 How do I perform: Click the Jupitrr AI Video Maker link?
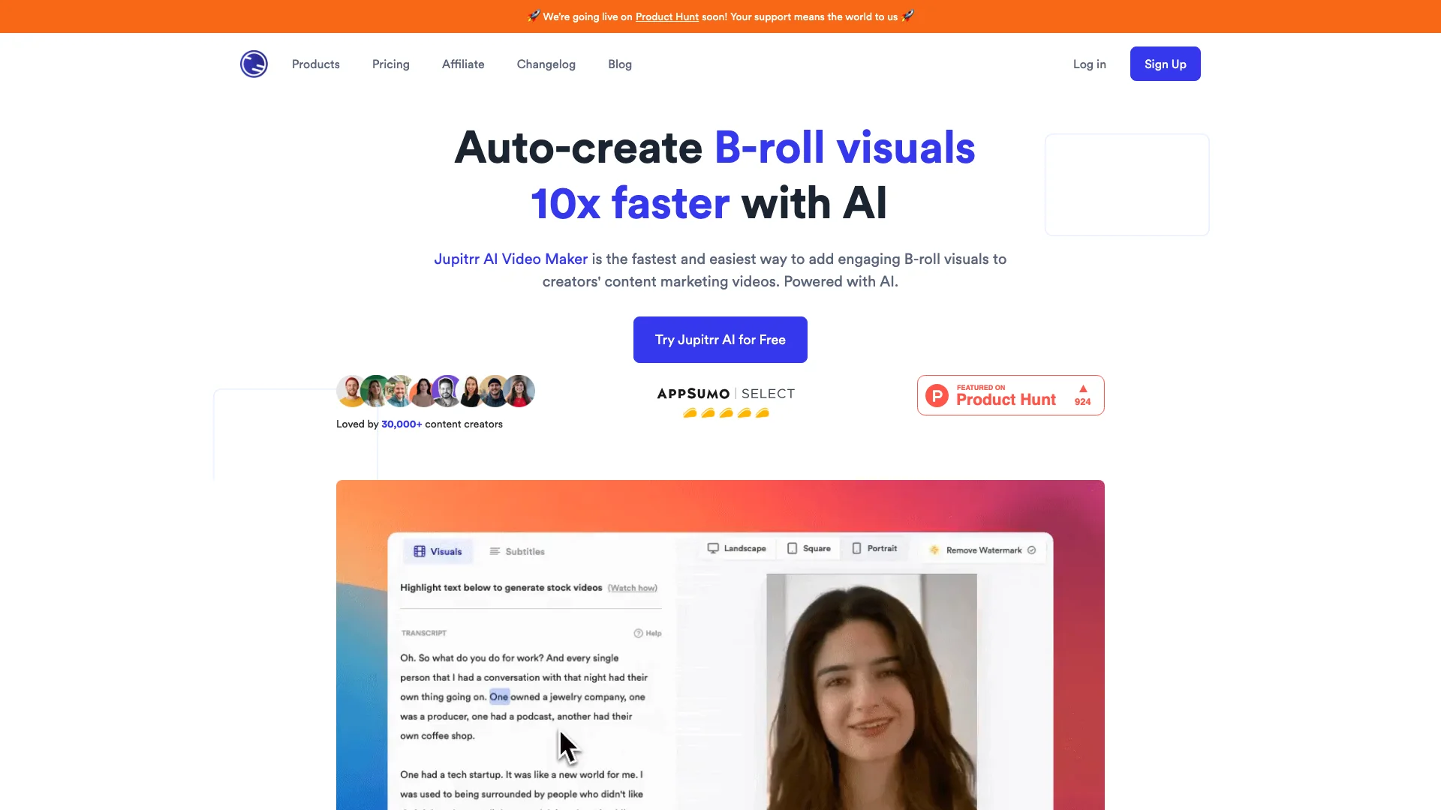point(510,258)
